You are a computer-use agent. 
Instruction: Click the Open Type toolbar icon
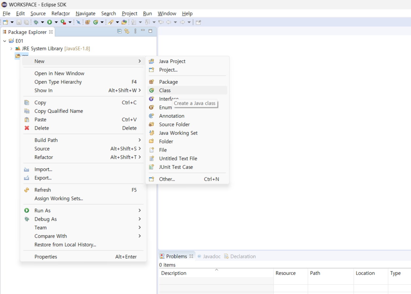click(x=124, y=22)
